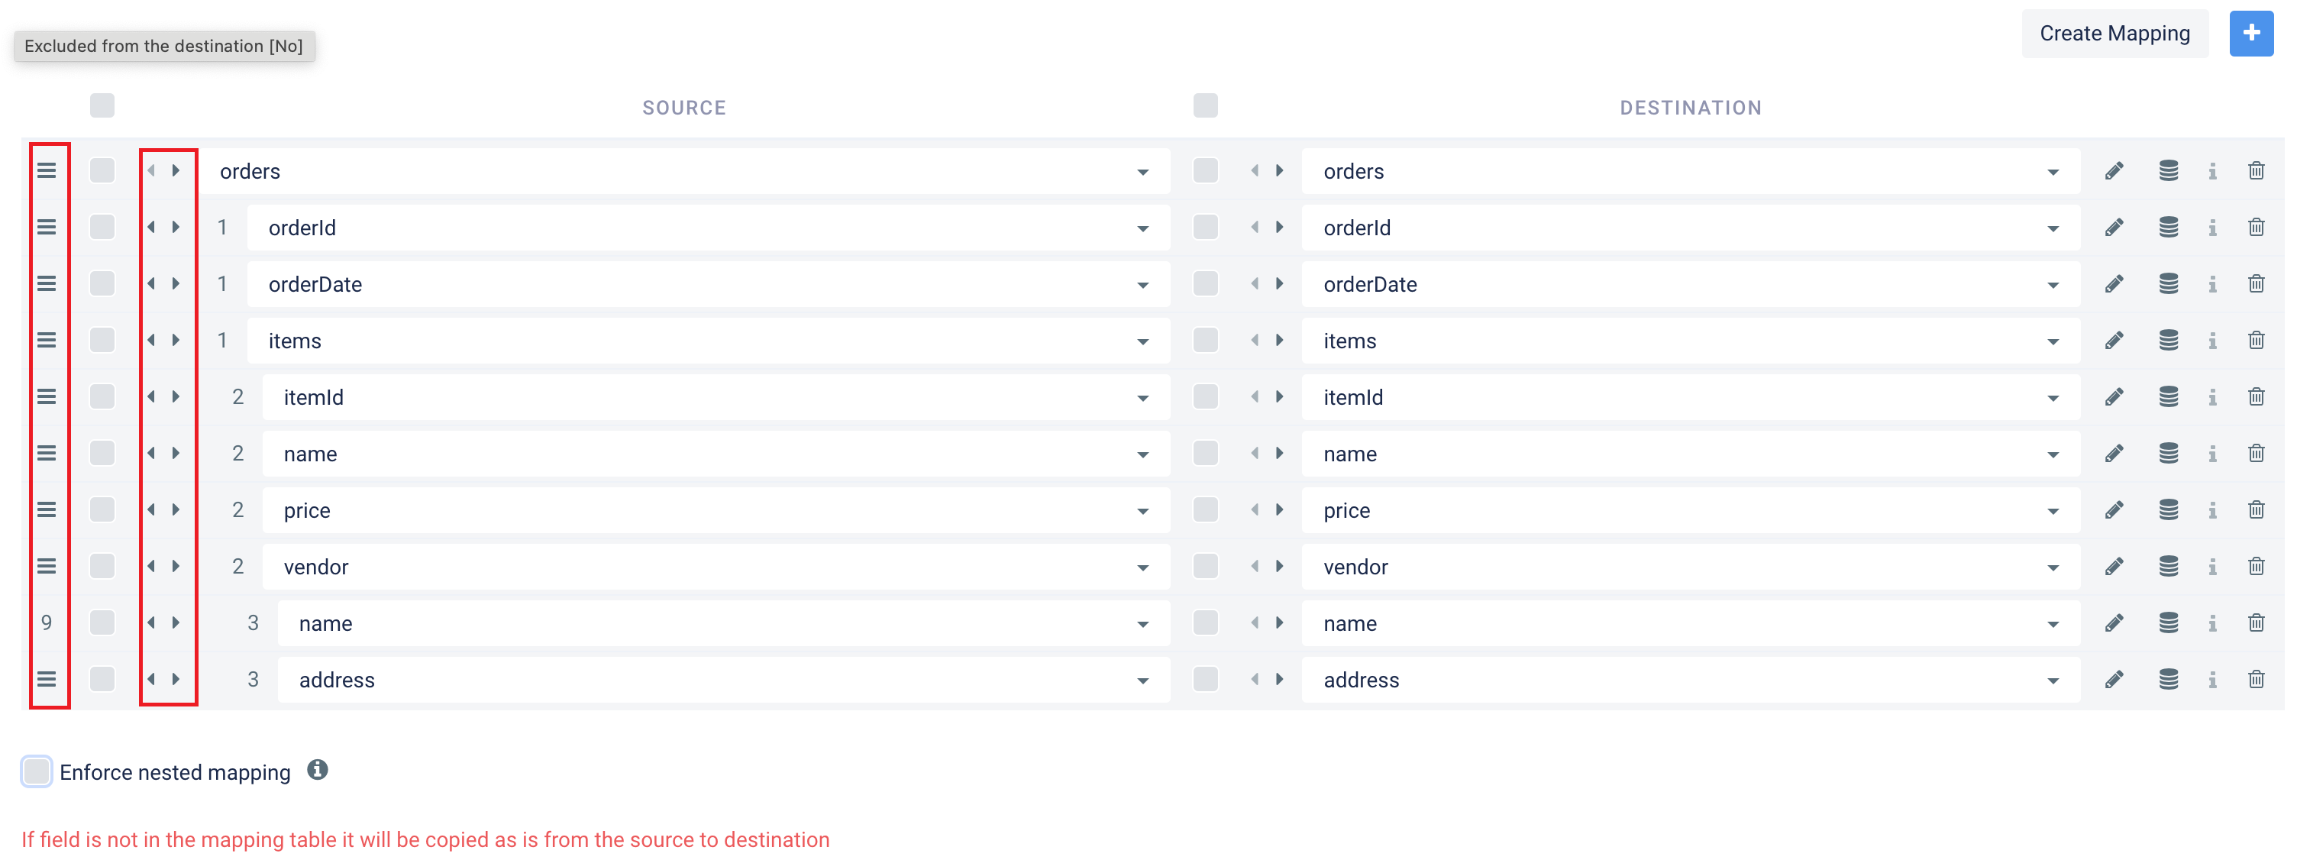Delete the vendor mapping row

(2256, 567)
